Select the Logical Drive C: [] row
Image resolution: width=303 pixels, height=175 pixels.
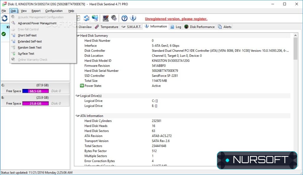click(x=183, y=101)
